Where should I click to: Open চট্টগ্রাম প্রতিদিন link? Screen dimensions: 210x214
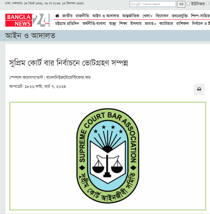(67, 24)
